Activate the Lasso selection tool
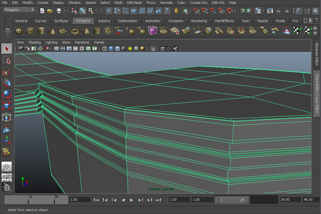Image resolution: width=321 pixels, height=214 pixels. (6, 60)
